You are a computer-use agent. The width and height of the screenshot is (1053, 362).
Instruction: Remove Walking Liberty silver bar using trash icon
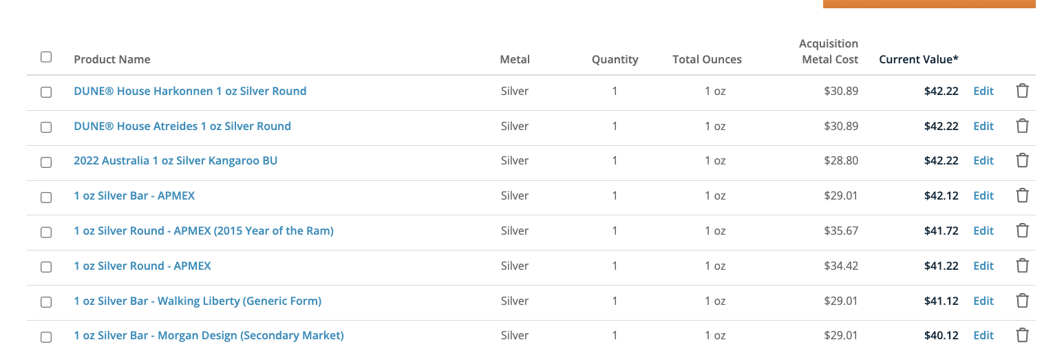[x=1022, y=301]
